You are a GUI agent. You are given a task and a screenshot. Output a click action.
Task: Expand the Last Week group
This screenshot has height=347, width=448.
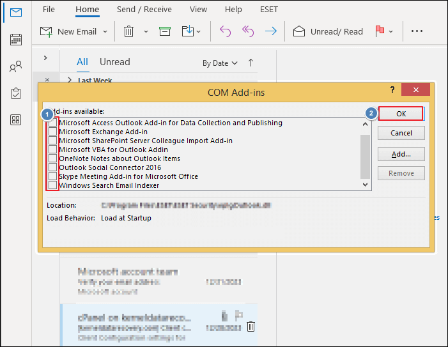point(70,81)
